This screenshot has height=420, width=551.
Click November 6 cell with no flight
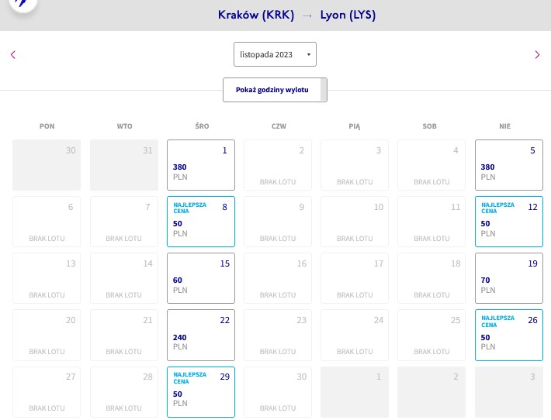(x=47, y=222)
